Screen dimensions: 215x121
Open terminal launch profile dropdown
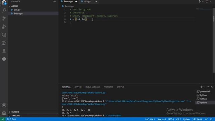pyautogui.click(x=204, y=87)
